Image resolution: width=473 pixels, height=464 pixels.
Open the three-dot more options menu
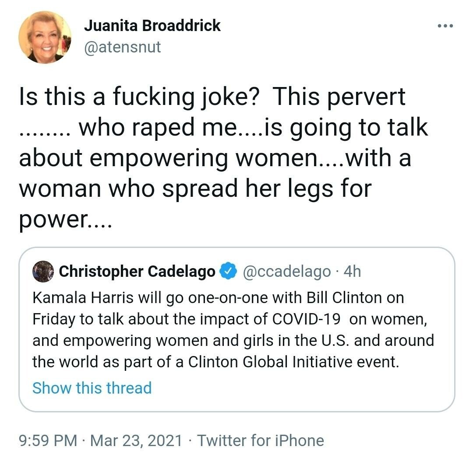pyautogui.click(x=445, y=26)
